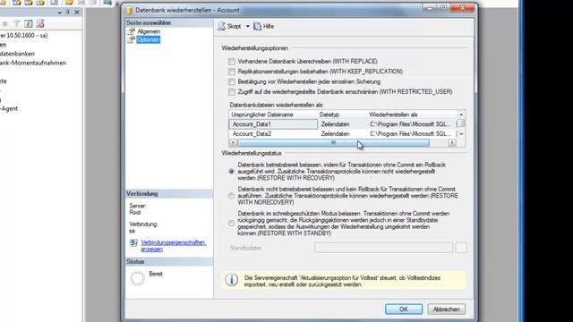Click the file grid's right scroll arrow
Image resolution: width=573 pixels, height=322 pixels.
[452, 143]
